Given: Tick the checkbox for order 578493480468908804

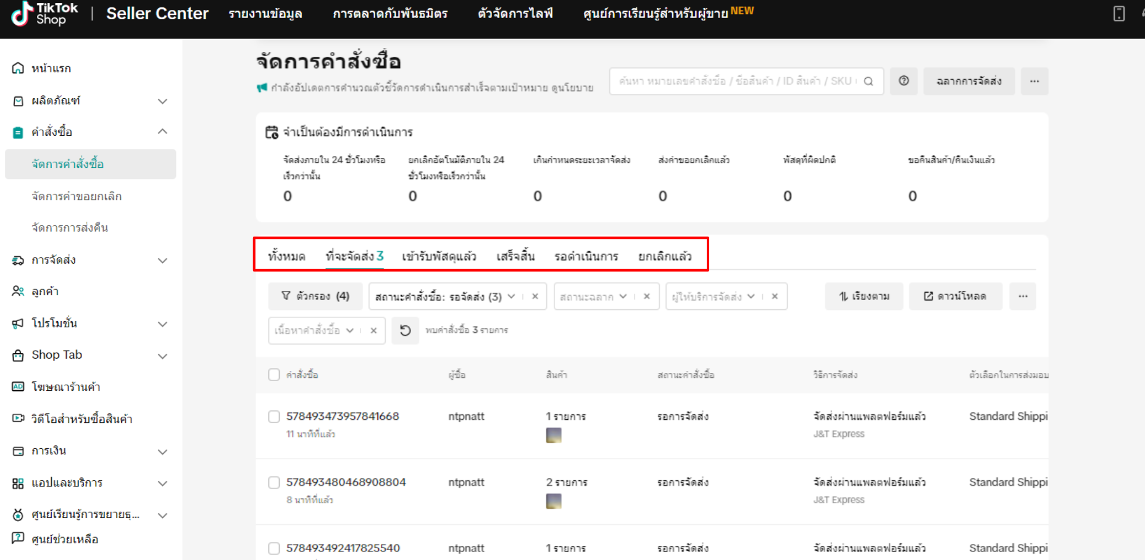Looking at the screenshot, I should (273, 482).
